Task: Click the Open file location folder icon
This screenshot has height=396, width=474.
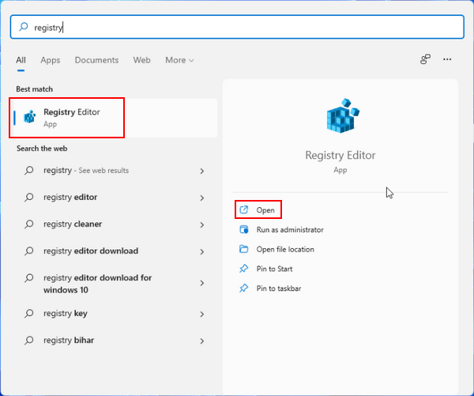Action: point(243,250)
